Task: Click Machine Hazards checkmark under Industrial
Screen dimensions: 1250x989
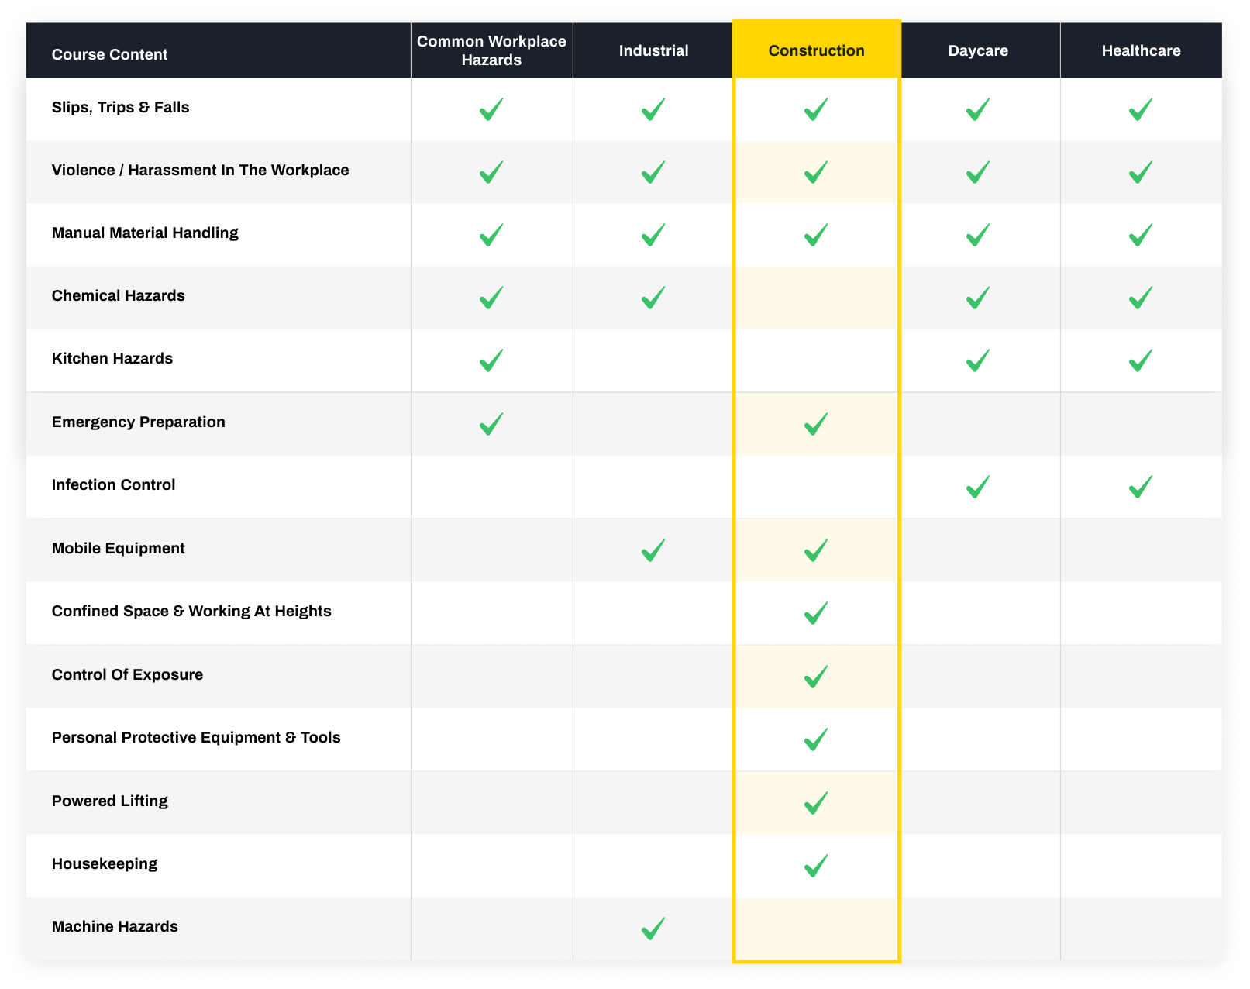Action: click(x=653, y=928)
